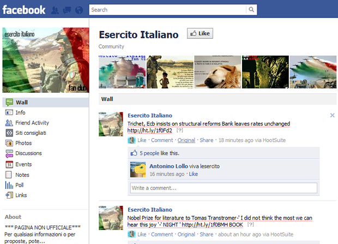Click the Links icon in the sidebar
Screen dimensions: 338x244
[x=9, y=195]
